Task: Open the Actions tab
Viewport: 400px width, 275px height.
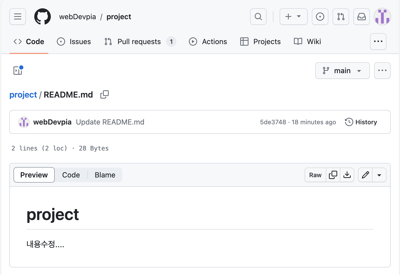Action: point(208,42)
